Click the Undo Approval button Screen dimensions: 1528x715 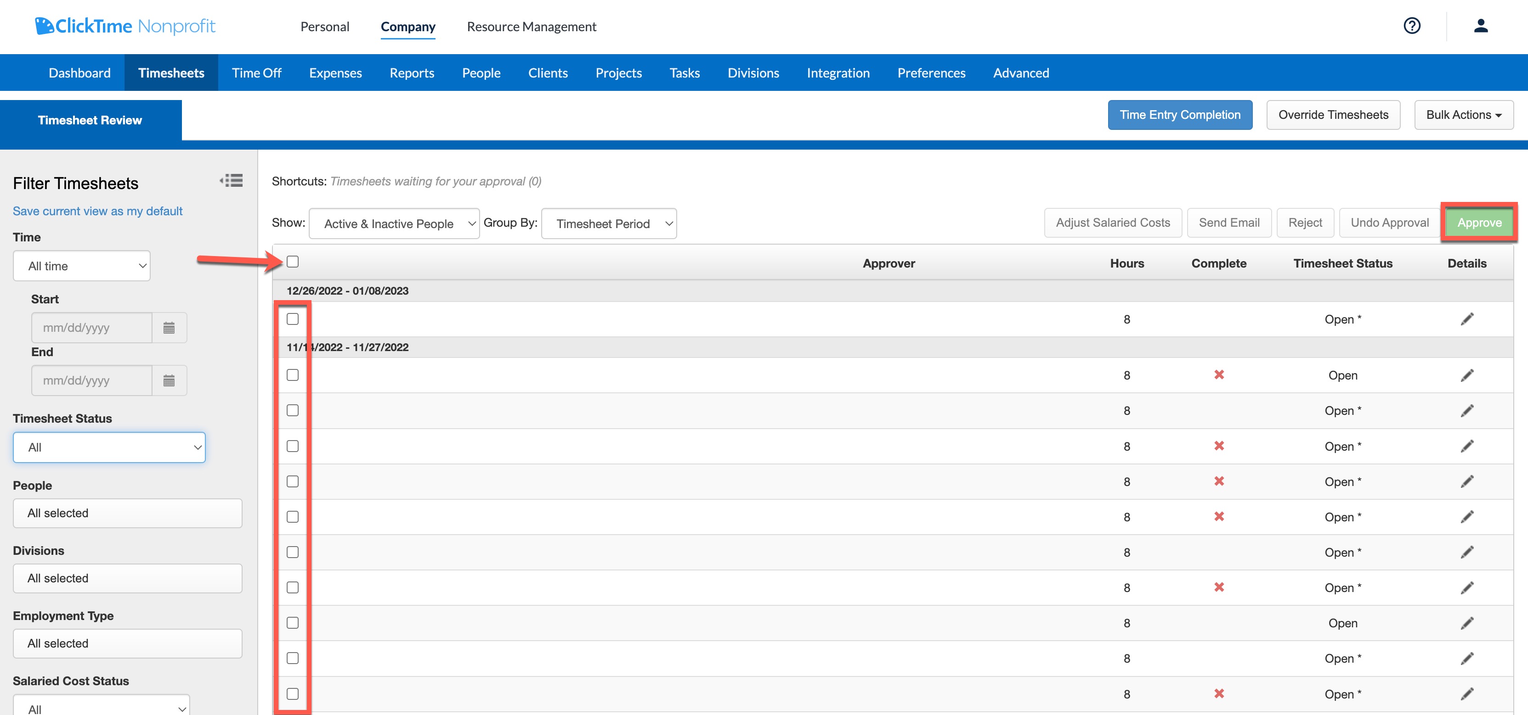click(x=1389, y=223)
